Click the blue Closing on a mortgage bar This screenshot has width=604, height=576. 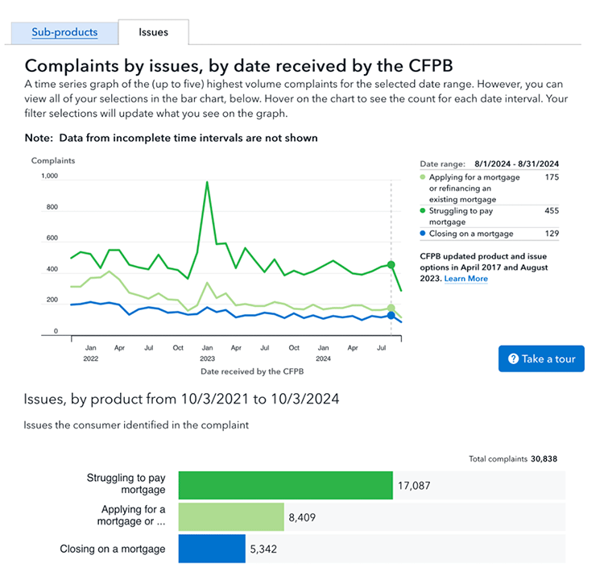pos(211,549)
